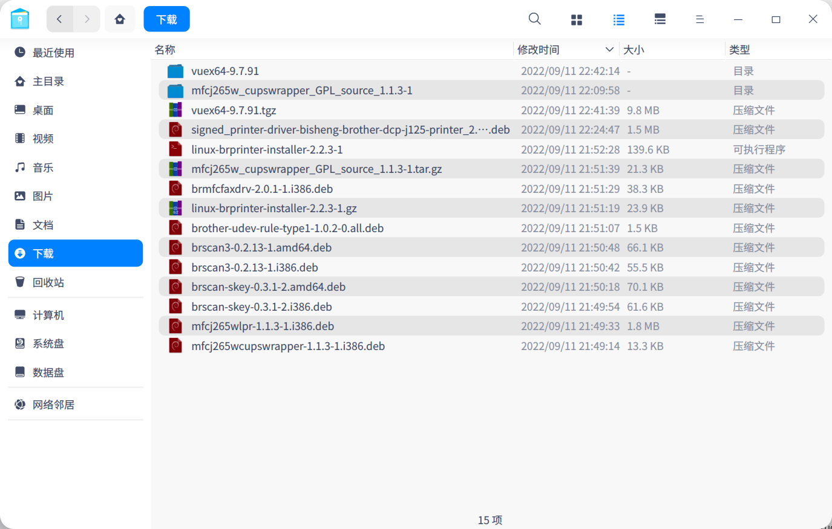Sort files by 大小 column
The image size is (832, 529).
coord(634,49)
